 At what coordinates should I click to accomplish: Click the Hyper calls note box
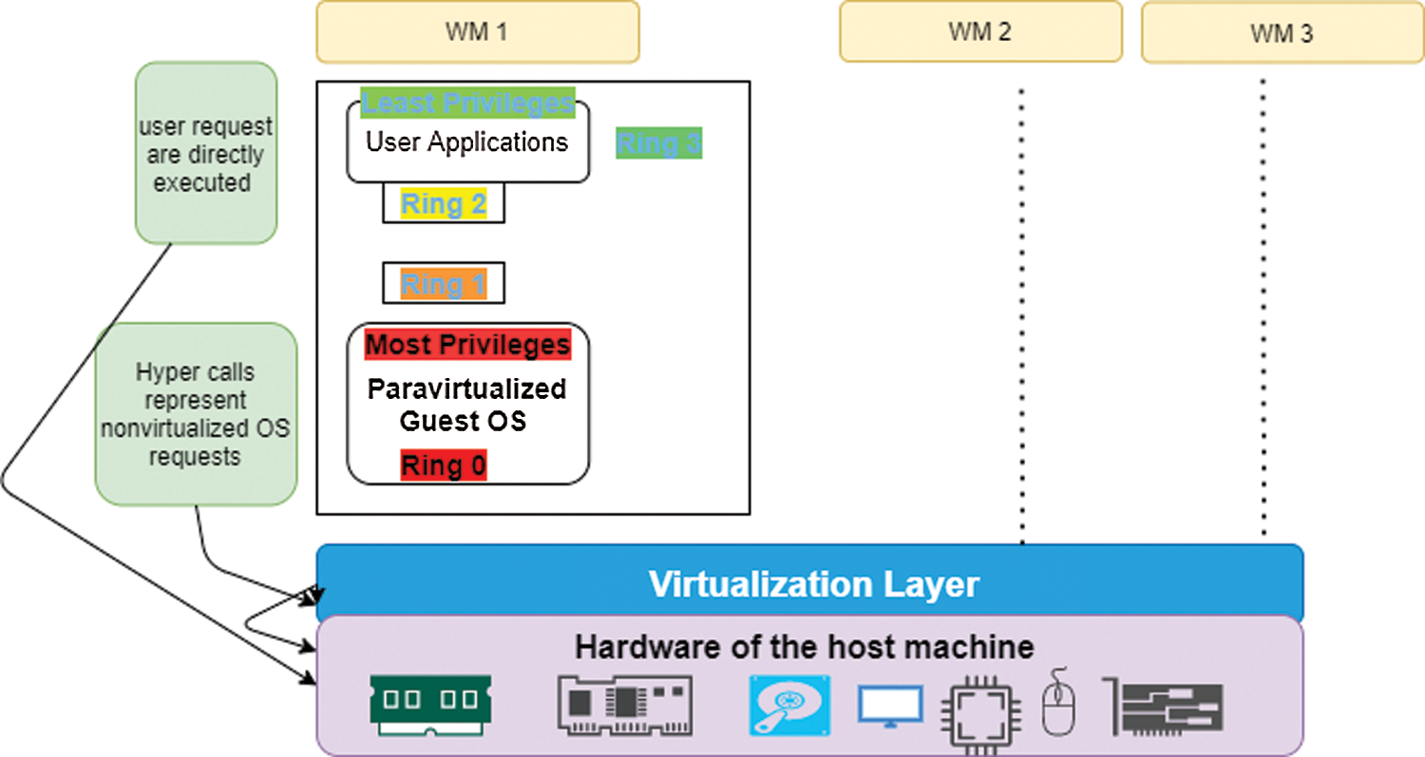coord(196,414)
